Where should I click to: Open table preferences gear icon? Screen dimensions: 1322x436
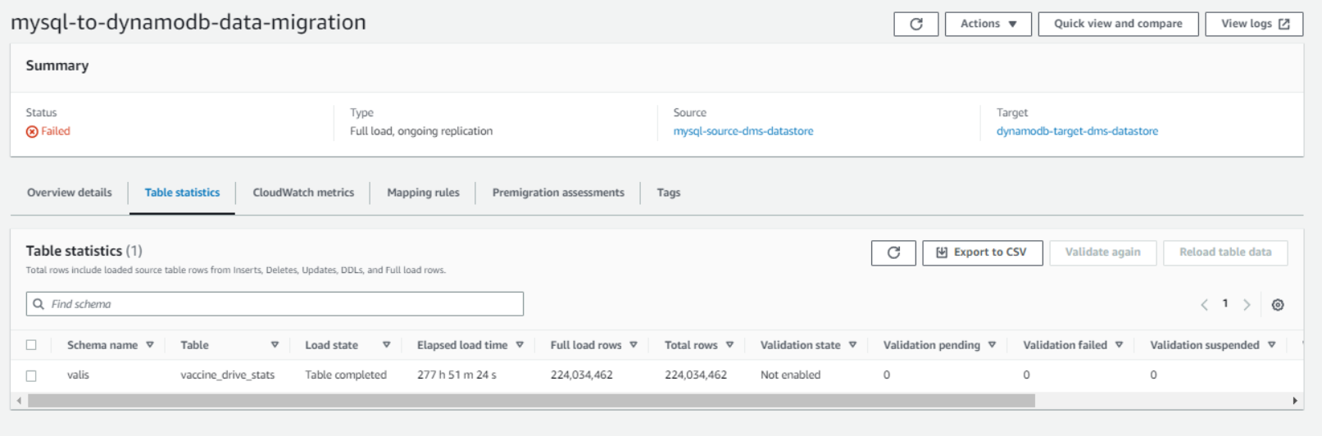(1277, 305)
